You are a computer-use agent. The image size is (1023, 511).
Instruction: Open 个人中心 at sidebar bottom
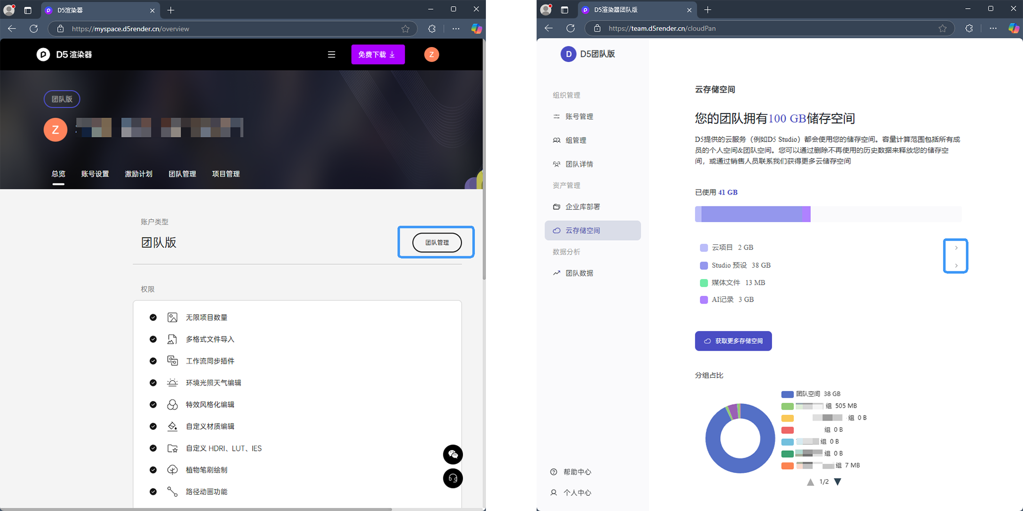tap(571, 493)
